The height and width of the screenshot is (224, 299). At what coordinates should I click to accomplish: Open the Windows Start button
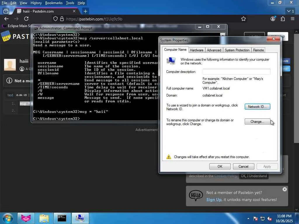tap(7, 218)
